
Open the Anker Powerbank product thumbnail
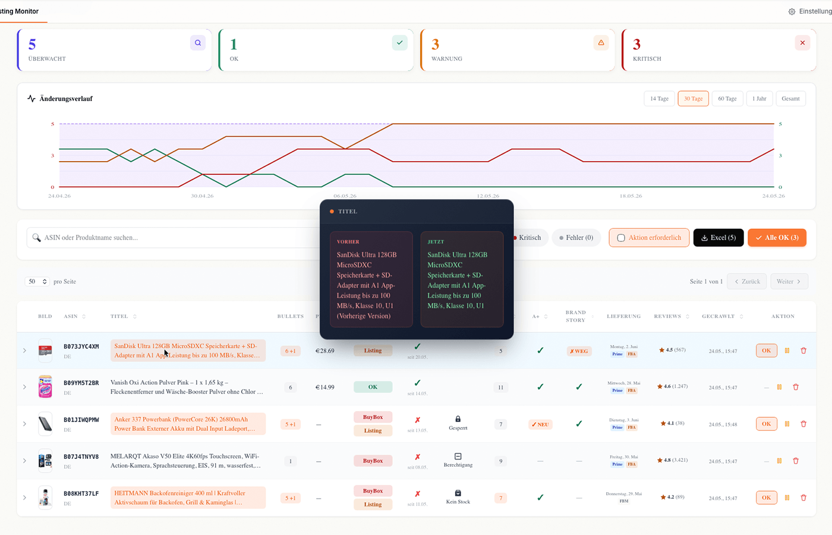pyautogui.click(x=45, y=424)
